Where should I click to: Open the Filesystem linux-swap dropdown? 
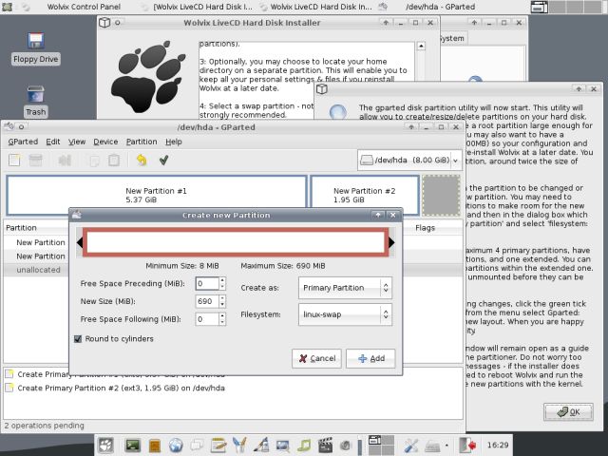pyautogui.click(x=344, y=313)
